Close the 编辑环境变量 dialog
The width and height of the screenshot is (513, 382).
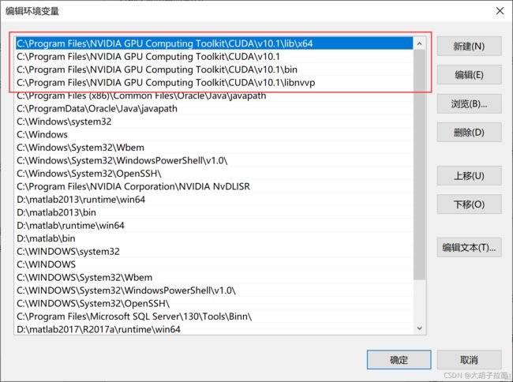click(x=500, y=11)
